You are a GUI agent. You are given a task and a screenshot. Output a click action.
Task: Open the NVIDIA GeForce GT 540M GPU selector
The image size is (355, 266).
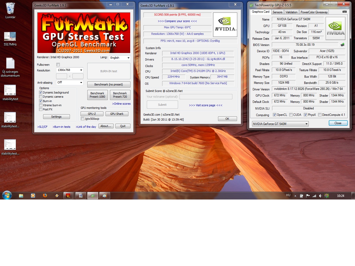[280, 124]
